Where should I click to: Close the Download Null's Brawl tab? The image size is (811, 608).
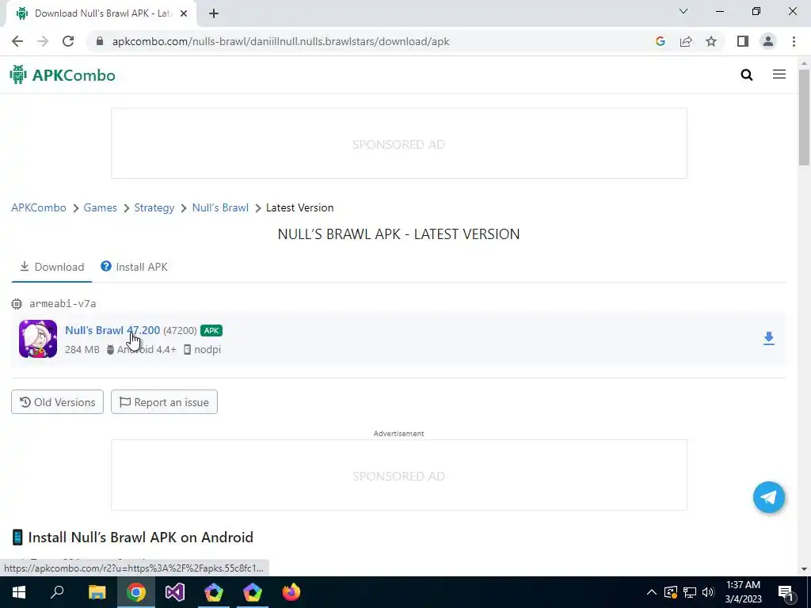184,13
